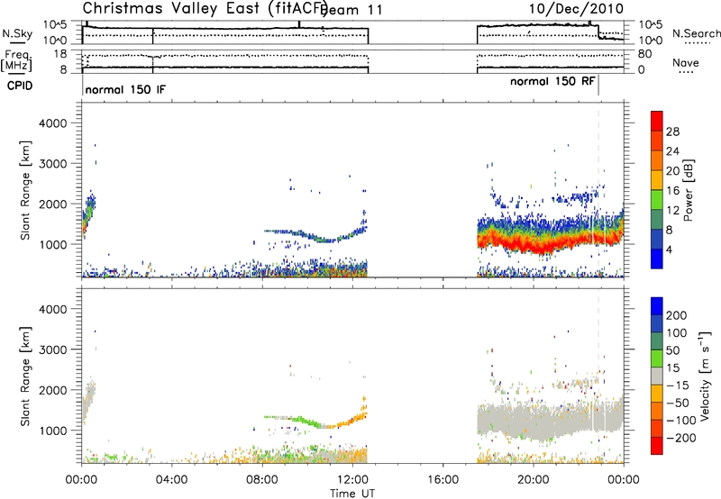Pick the light green 12–16 dB Power segment
This screenshot has height=499, width=721.
[657, 200]
